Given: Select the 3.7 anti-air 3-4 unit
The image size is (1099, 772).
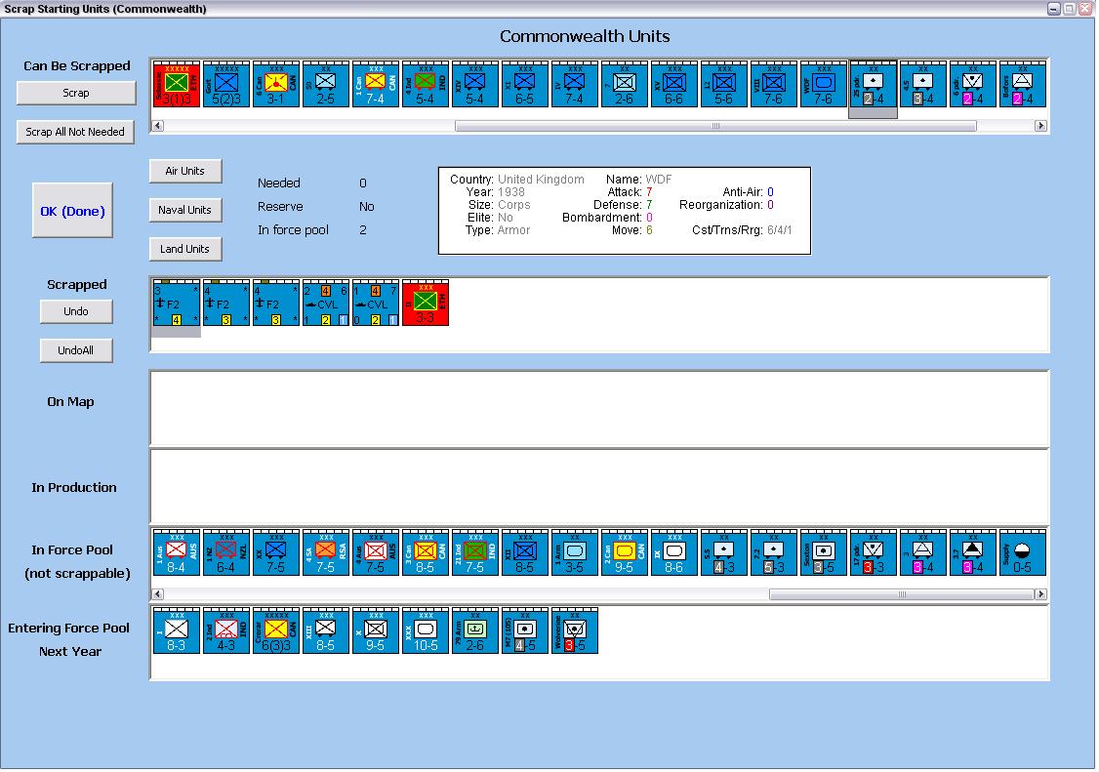Looking at the screenshot, I should 973,552.
